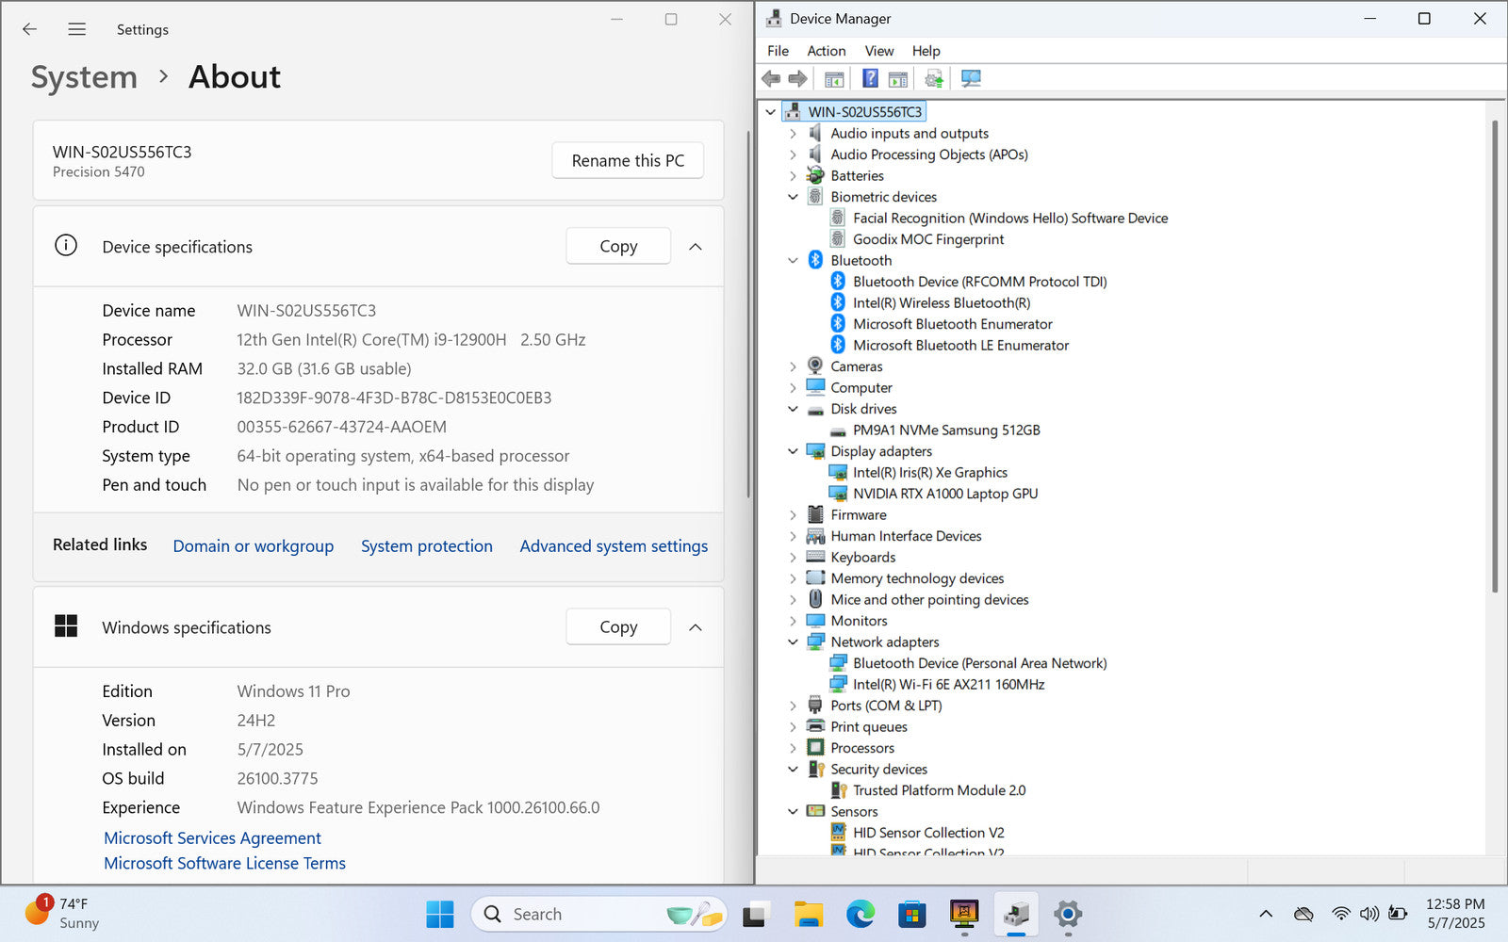The height and width of the screenshot is (942, 1508).
Task: Open the Settings hamburger navigation menu
Action: coord(77,29)
